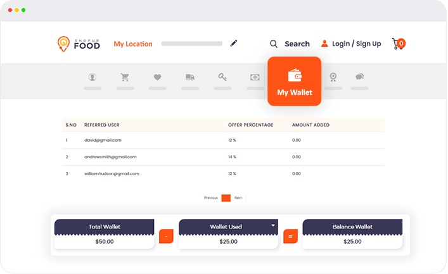Click the user profile icon beside Login
448x274 pixels.
tap(324, 44)
